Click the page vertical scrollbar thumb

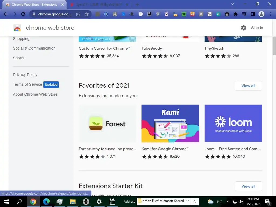(x=274, y=46)
